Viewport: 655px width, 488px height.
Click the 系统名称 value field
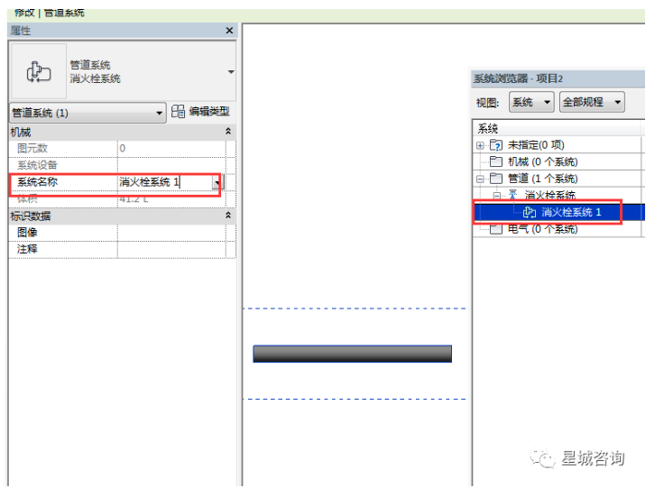coord(165,181)
